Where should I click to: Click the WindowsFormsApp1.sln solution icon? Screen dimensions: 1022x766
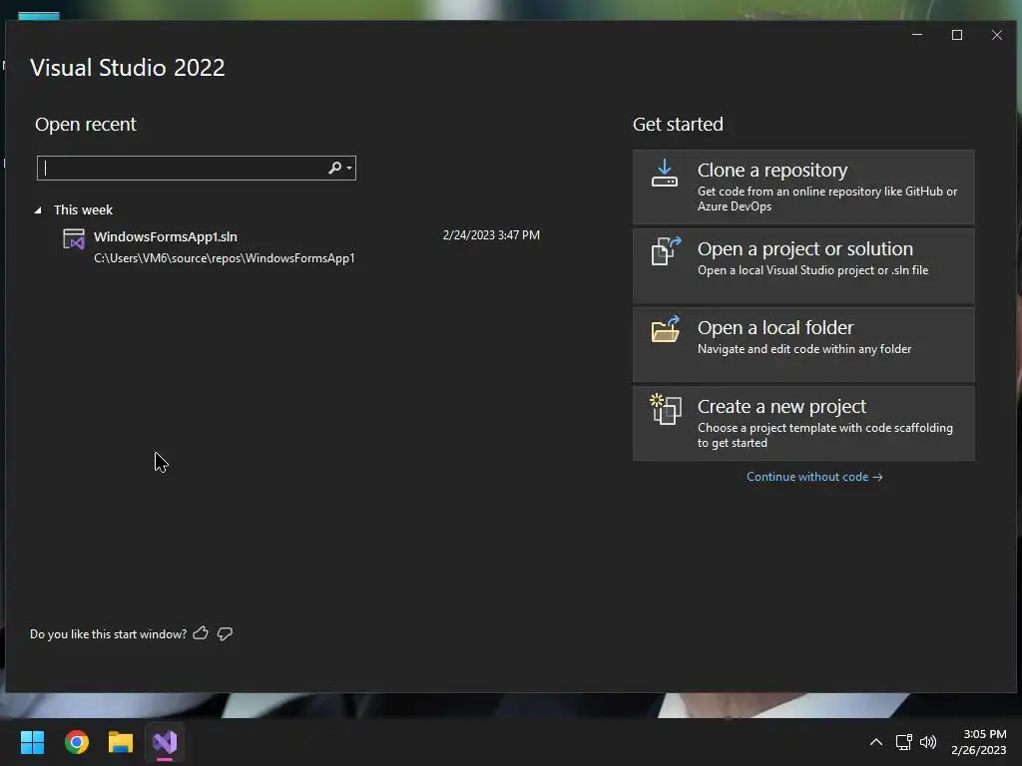(74, 239)
